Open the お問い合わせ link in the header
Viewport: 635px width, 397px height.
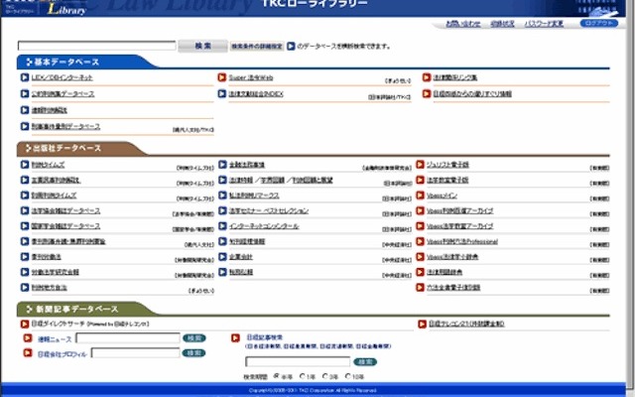[x=463, y=24]
